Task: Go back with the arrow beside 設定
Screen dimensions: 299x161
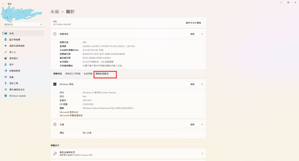Action: (x=4, y=4)
